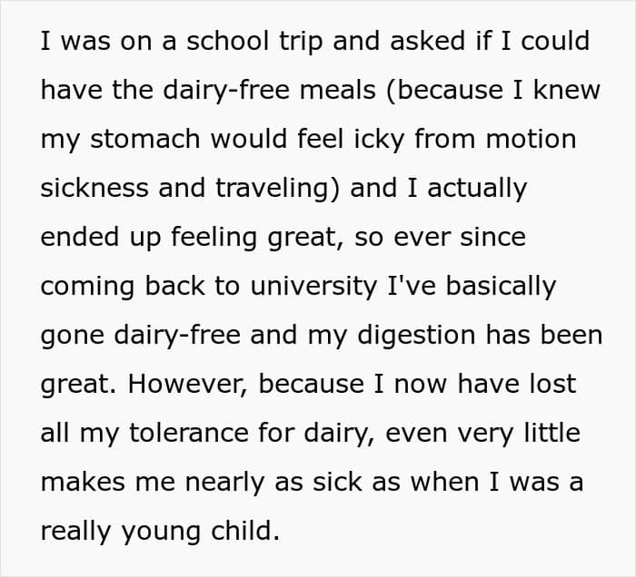Click the words "young child."
This screenshot has height=577, width=636.
(201, 532)
